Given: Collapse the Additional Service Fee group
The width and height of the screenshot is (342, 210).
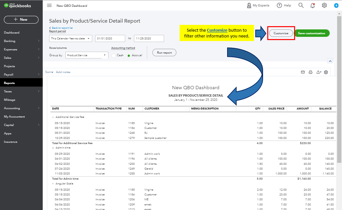Looking at the screenshot, I should [53, 117].
